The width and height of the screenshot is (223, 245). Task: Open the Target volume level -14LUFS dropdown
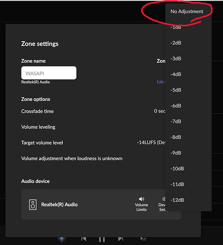coord(151,143)
